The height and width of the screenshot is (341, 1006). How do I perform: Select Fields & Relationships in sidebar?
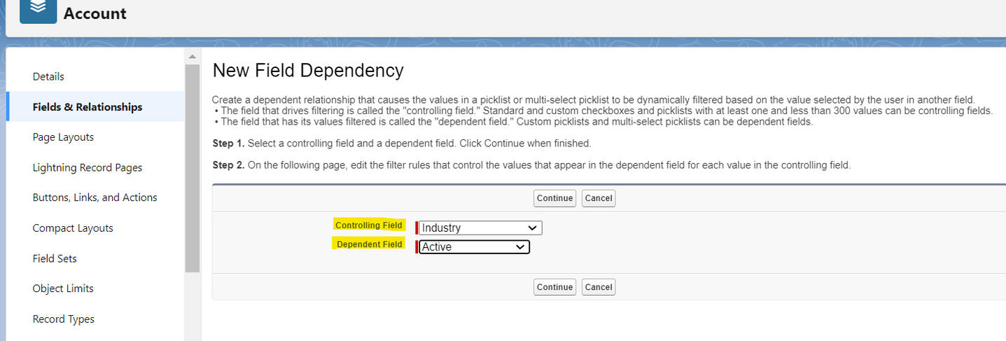point(88,107)
